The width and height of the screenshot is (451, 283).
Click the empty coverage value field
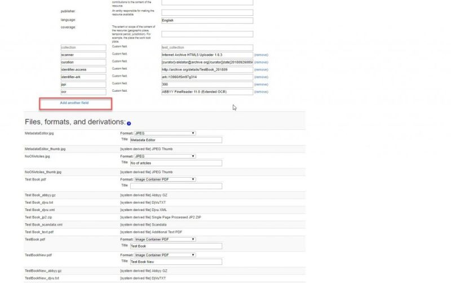tap(207, 34)
